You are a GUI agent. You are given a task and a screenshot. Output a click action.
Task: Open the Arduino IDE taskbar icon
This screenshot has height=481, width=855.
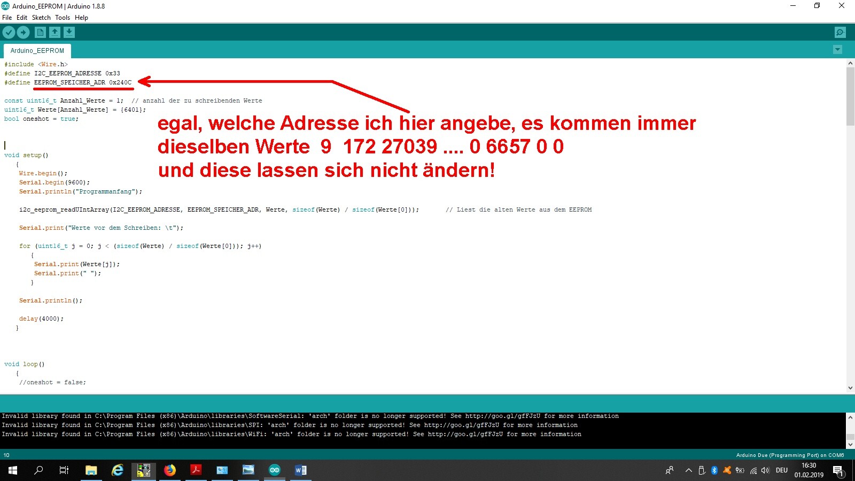click(x=274, y=471)
